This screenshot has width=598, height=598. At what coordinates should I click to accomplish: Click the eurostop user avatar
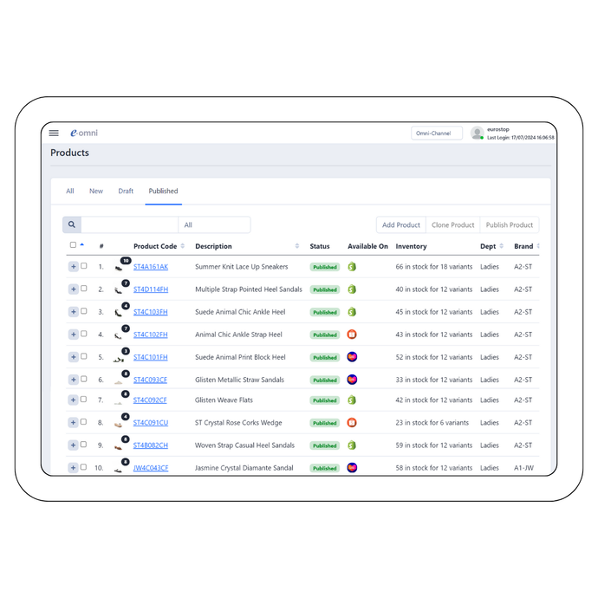(x=477, y=133)
